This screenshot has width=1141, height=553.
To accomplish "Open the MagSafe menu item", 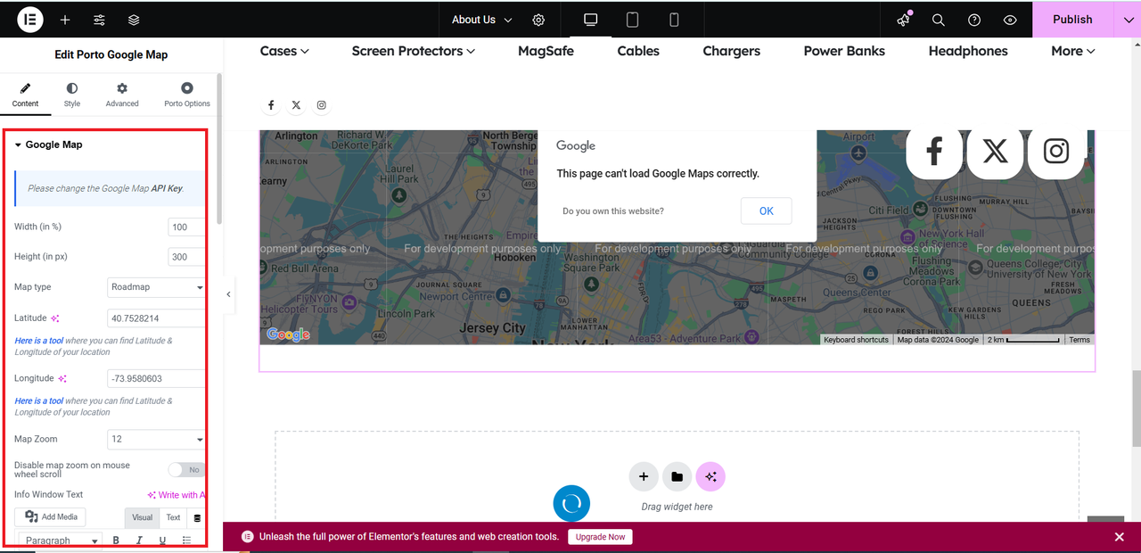I will click(x=546, y=51).
